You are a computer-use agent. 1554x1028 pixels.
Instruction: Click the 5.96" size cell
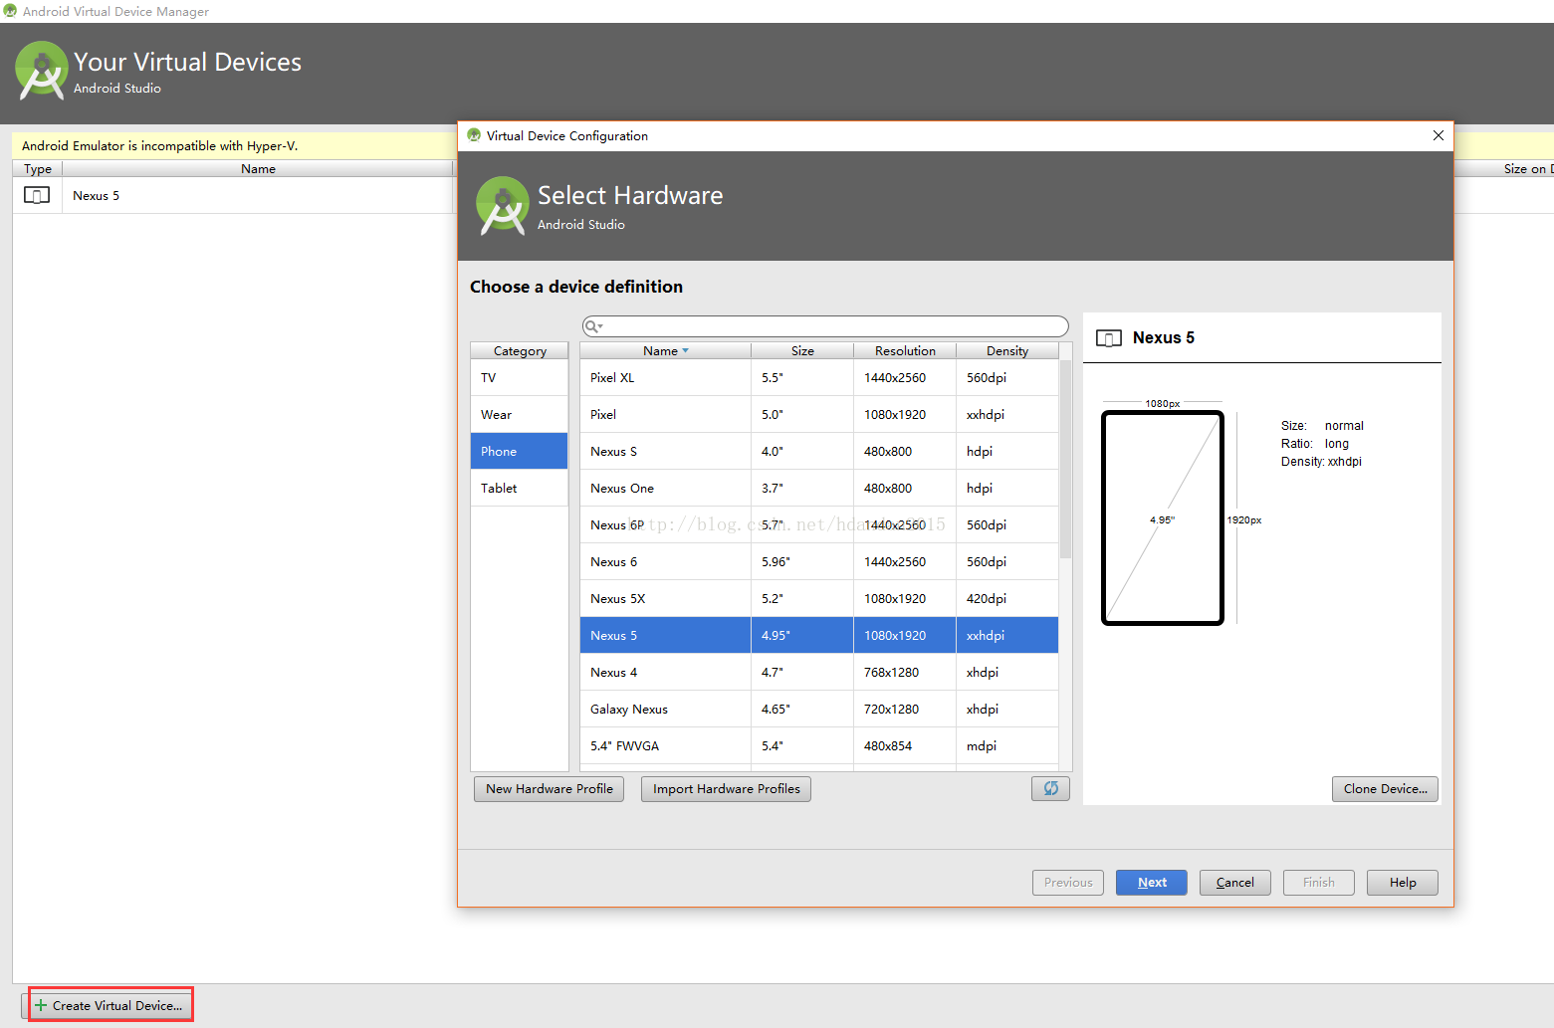click(x=802, y=561)
